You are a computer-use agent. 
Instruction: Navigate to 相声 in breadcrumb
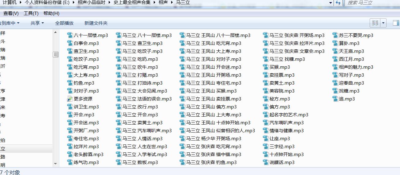coord(163,2)
